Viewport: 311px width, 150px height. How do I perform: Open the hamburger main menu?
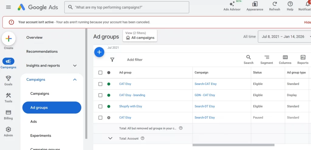click(9, 7)
